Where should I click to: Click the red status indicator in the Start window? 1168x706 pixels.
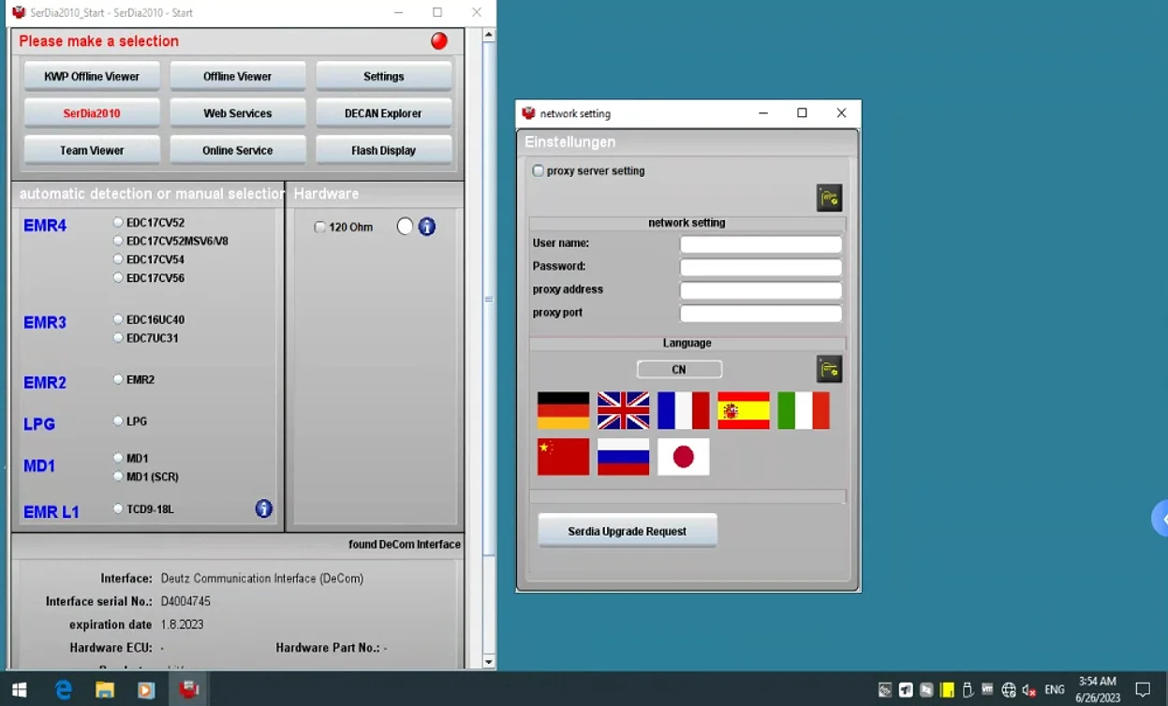439,41
